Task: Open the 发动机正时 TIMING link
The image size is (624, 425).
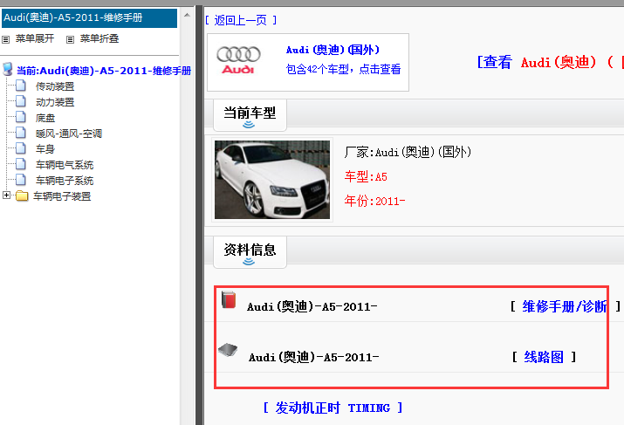Action: point(333,408)
